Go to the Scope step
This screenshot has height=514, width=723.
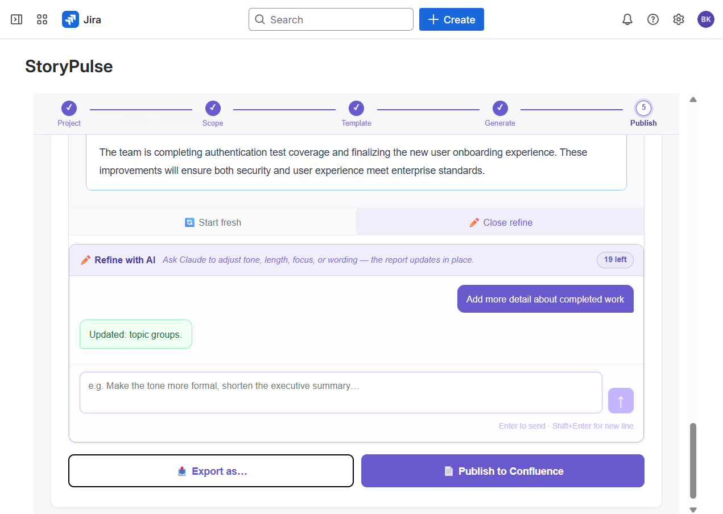(x=213, y=113)
